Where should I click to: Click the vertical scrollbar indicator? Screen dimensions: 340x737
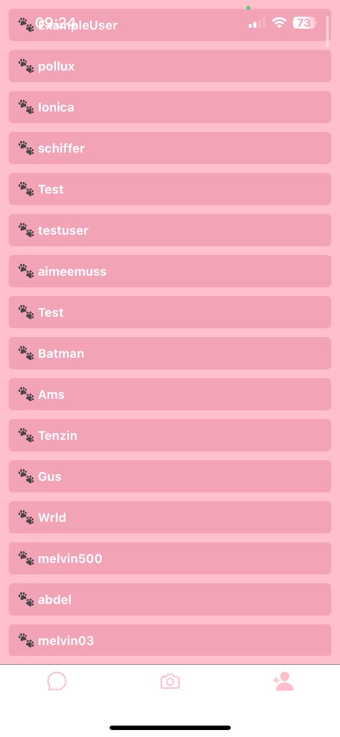pos(327,31)
